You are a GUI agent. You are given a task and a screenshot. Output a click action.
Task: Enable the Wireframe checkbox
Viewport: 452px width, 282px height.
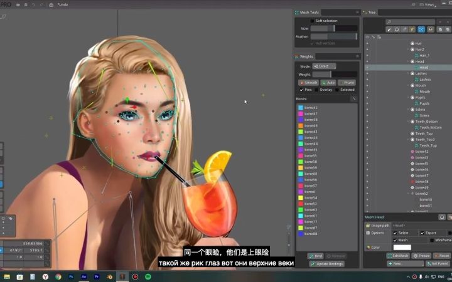pyautogui.click(x=432, y=240)
